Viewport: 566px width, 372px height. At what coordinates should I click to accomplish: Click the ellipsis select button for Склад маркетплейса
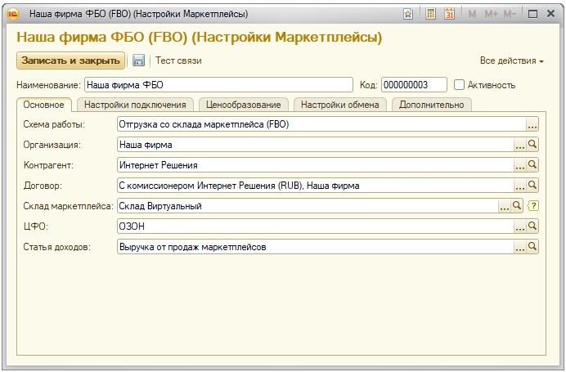[505, 206]
